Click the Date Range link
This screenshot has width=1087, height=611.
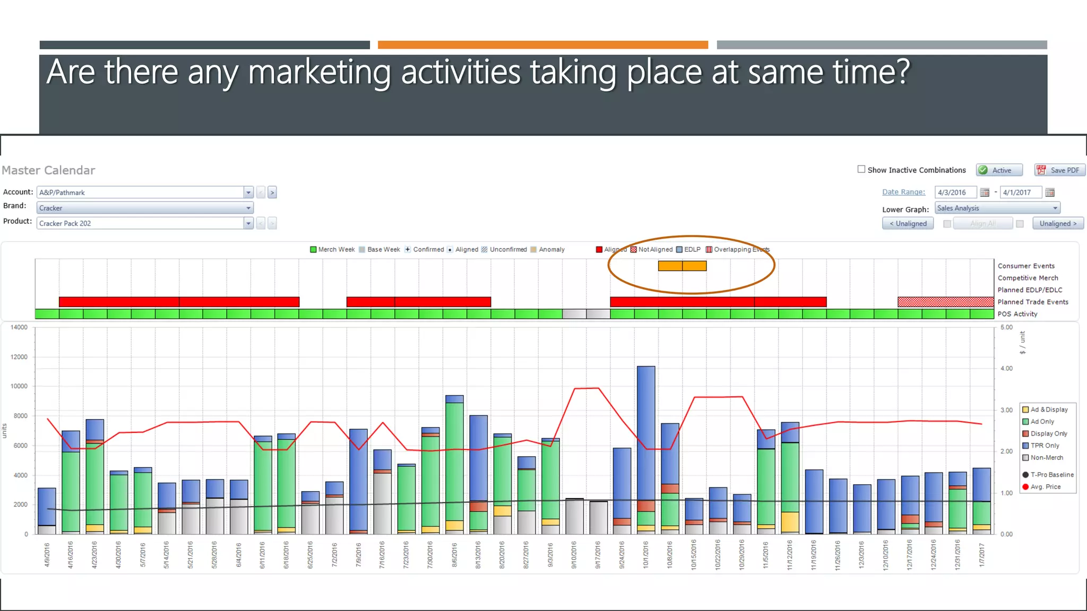point(903,192)
